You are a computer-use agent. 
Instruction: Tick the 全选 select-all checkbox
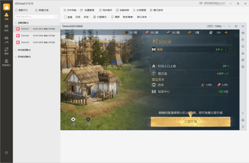click(x=65, y=17)
